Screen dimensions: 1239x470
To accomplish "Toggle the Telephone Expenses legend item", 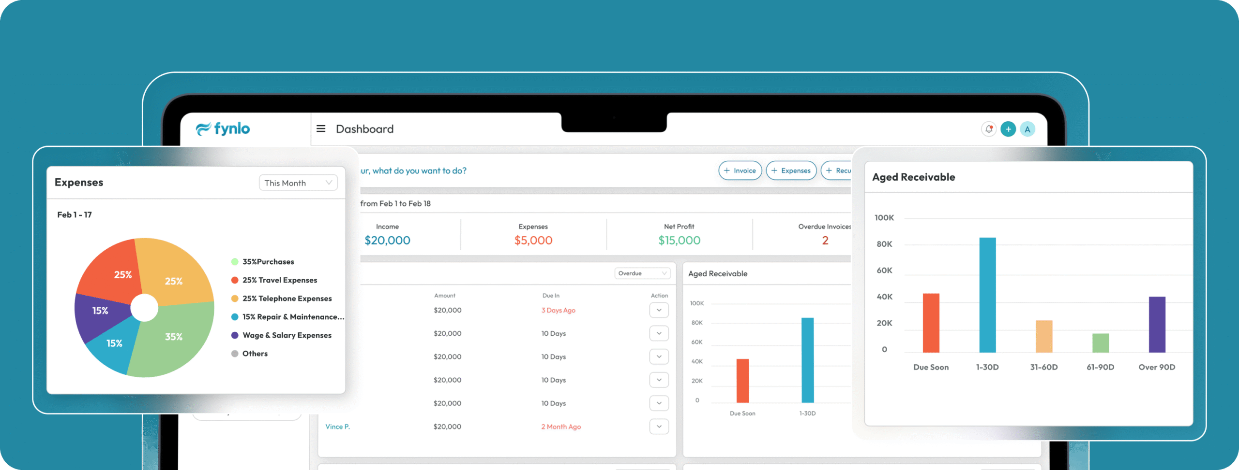I will tap(287, 299).
